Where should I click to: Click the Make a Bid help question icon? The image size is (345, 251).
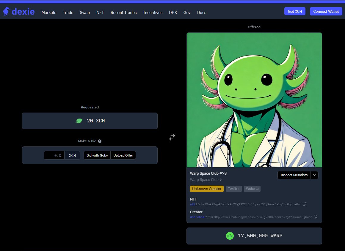(100, 141)
